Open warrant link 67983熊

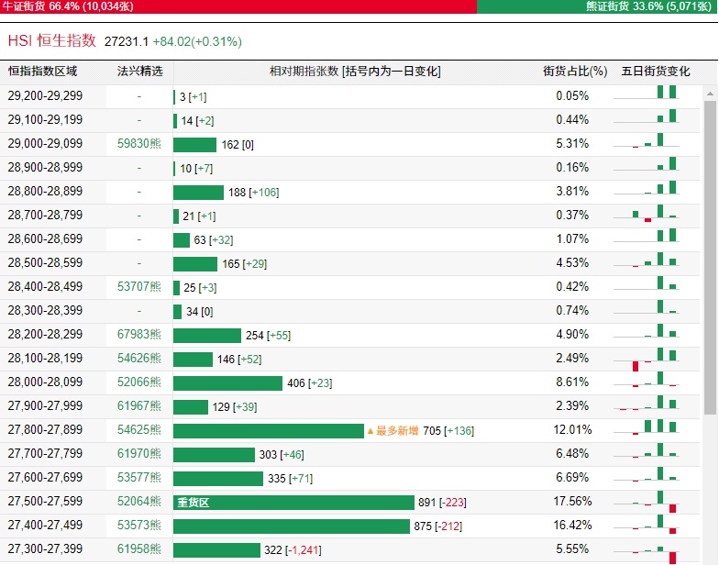tap(139, 334)
